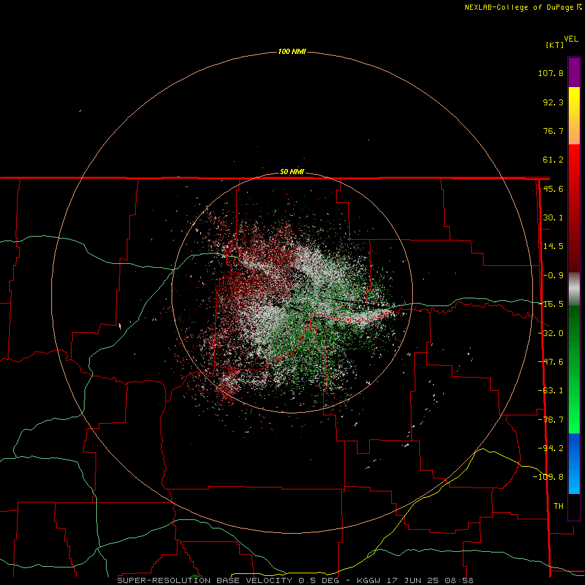Click the 45.6 legend value
The width and height of the screenshot is (585, 585).
click(x=553, y=188)
